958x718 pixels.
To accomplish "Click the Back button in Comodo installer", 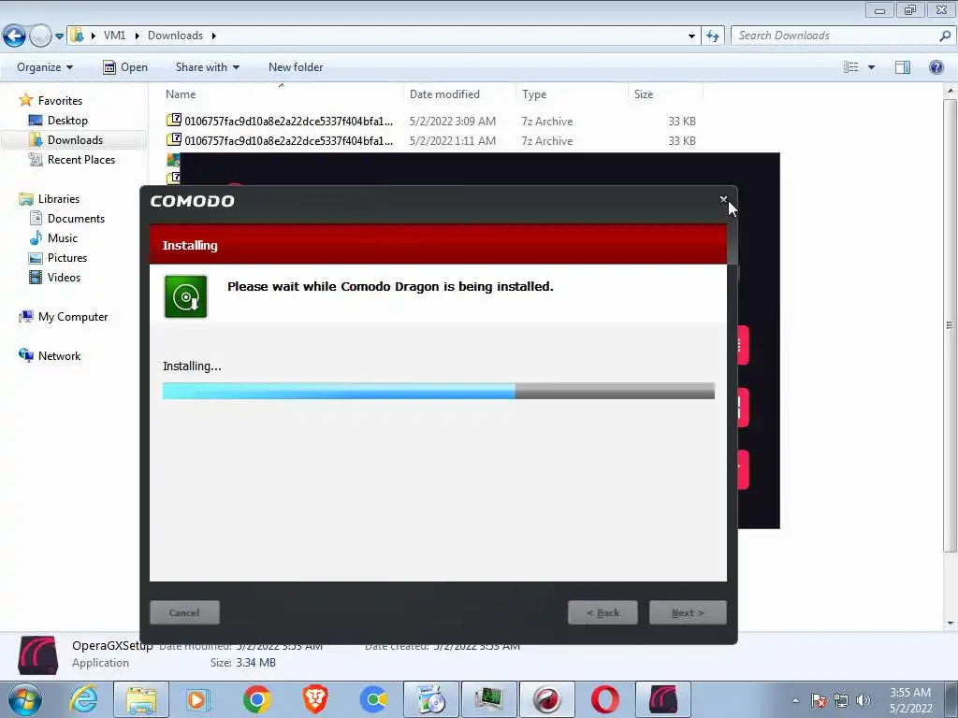I will coord(603,612).
